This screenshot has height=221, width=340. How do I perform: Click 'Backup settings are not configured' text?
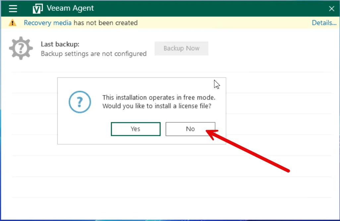93,53
